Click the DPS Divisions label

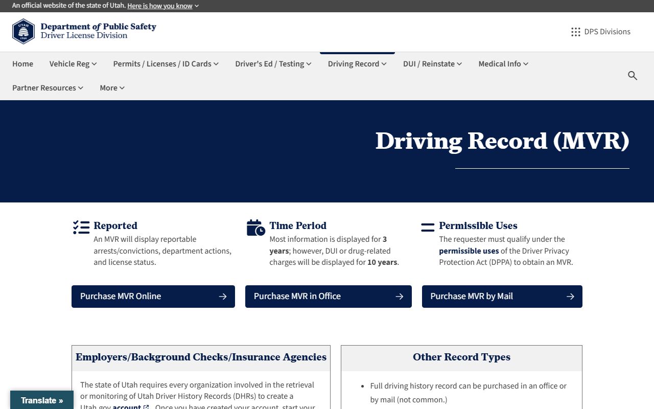(x=608, y=32)
